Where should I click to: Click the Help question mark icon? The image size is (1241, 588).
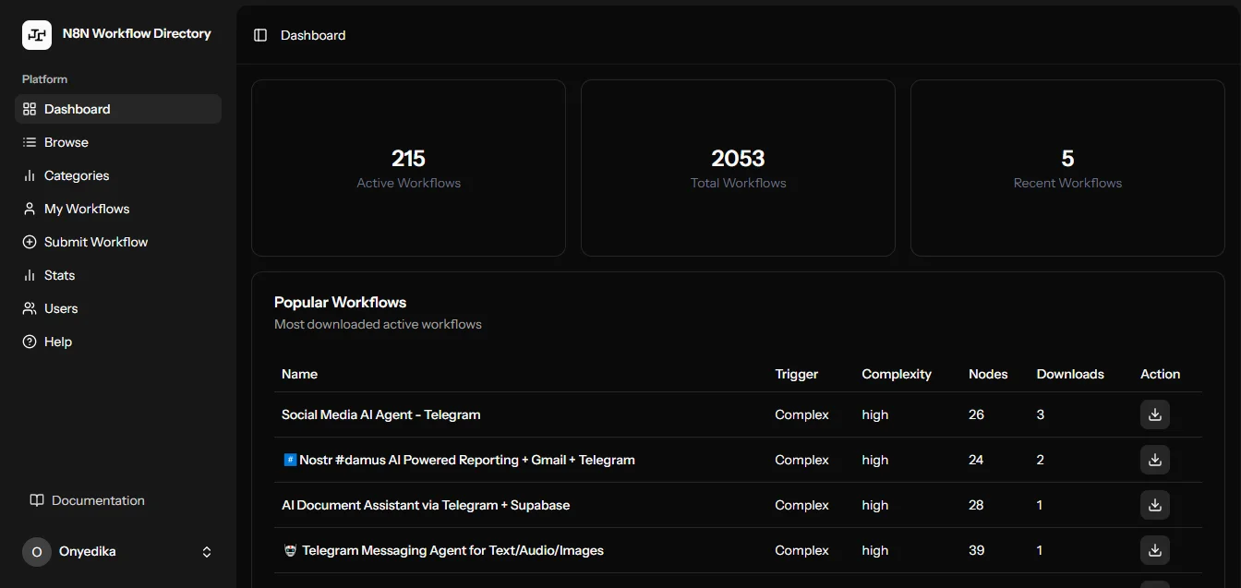[x=30, y=342]
